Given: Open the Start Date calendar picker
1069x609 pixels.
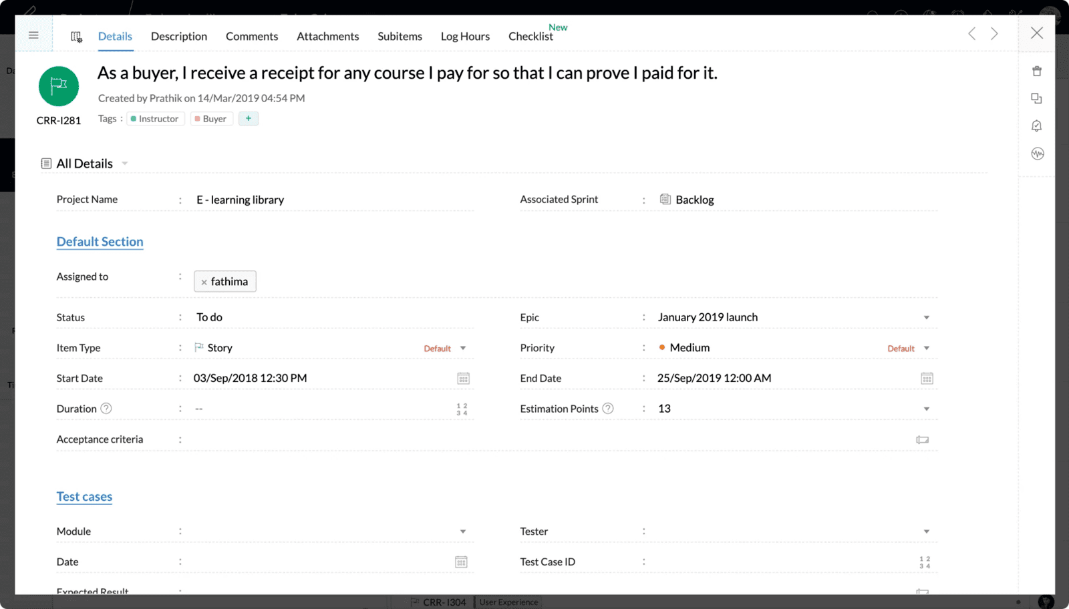Looking at the screenshot, I should point(463,379).
